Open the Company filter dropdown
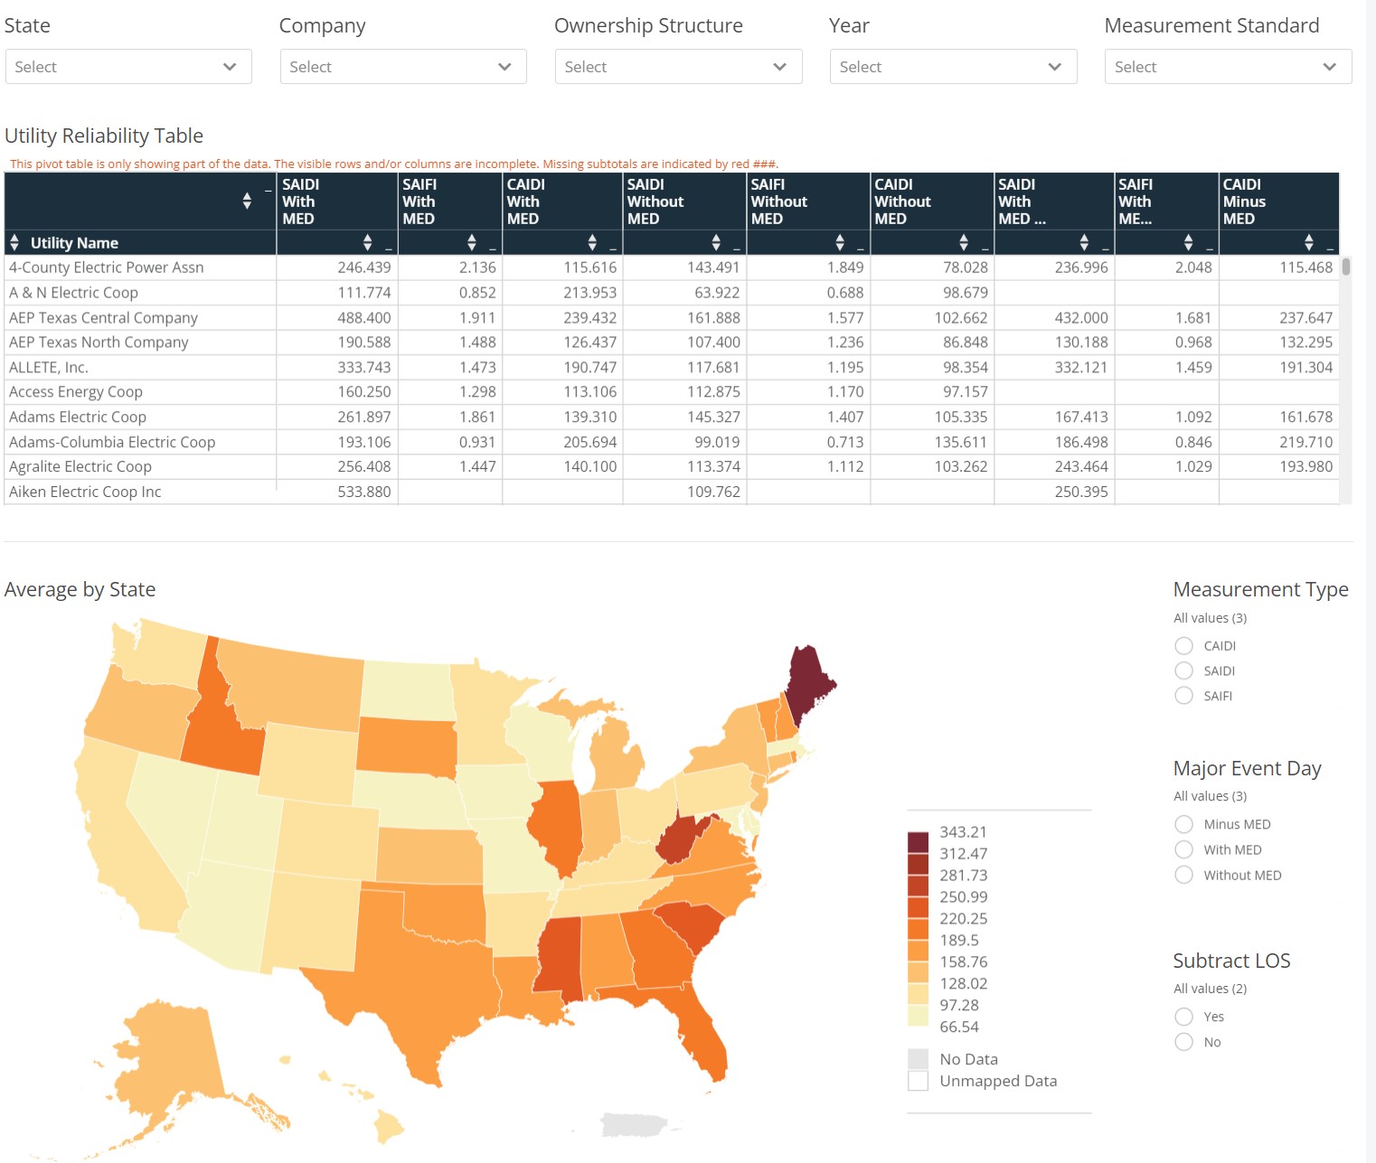 [x=403, y=67]
